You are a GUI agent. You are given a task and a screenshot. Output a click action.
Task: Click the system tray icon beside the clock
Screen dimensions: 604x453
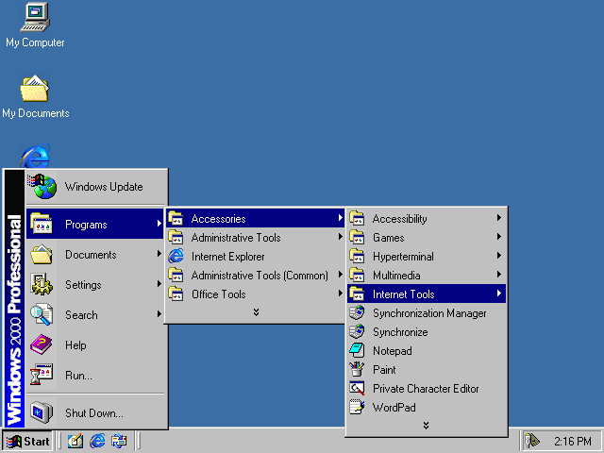533,441
